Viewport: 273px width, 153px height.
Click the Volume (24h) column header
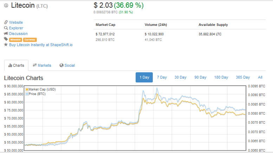(x=156, y=25)
